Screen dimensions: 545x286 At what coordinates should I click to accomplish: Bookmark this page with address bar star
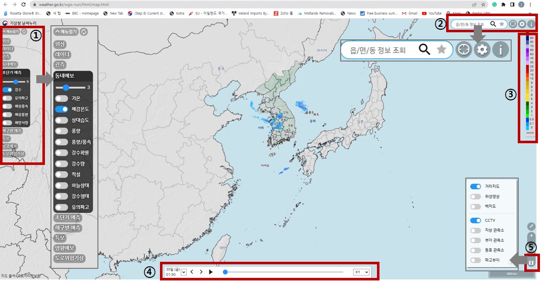pyautogui.click(x=483, y=5)
